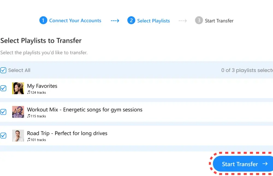
Task: Click the Workout Mix playlist title
Action: point(85,110)
